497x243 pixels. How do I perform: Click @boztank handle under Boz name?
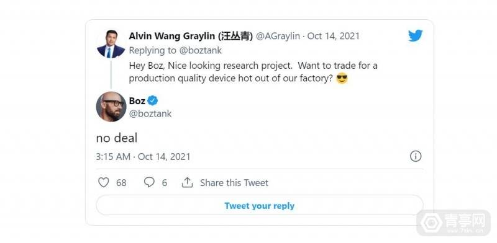pos(150,113)
